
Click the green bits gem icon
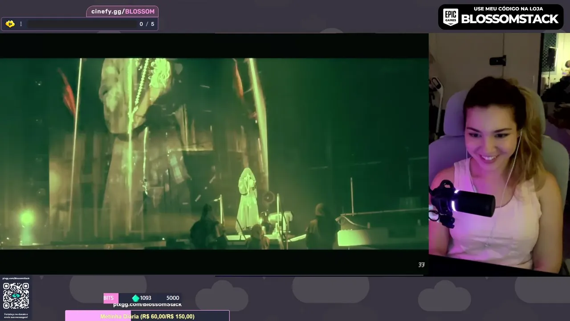pos(135,298)
